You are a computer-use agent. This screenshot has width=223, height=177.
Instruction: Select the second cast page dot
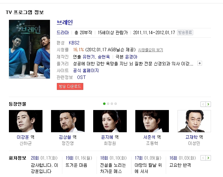coord(108,104)
